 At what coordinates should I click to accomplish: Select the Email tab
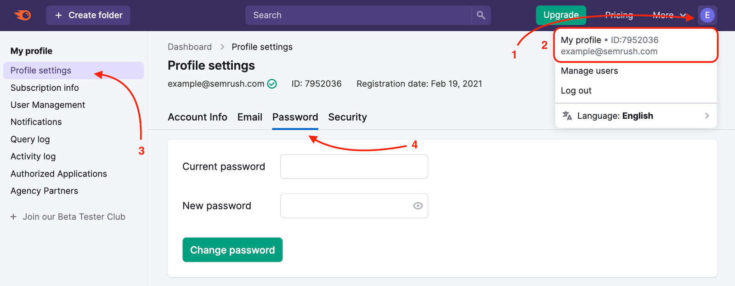[x=249, y=117]
